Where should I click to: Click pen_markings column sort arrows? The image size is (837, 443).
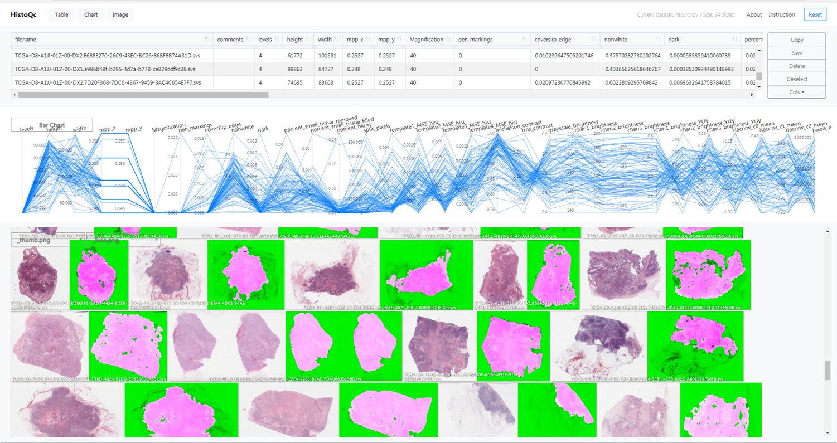click(x=524, y=40)
